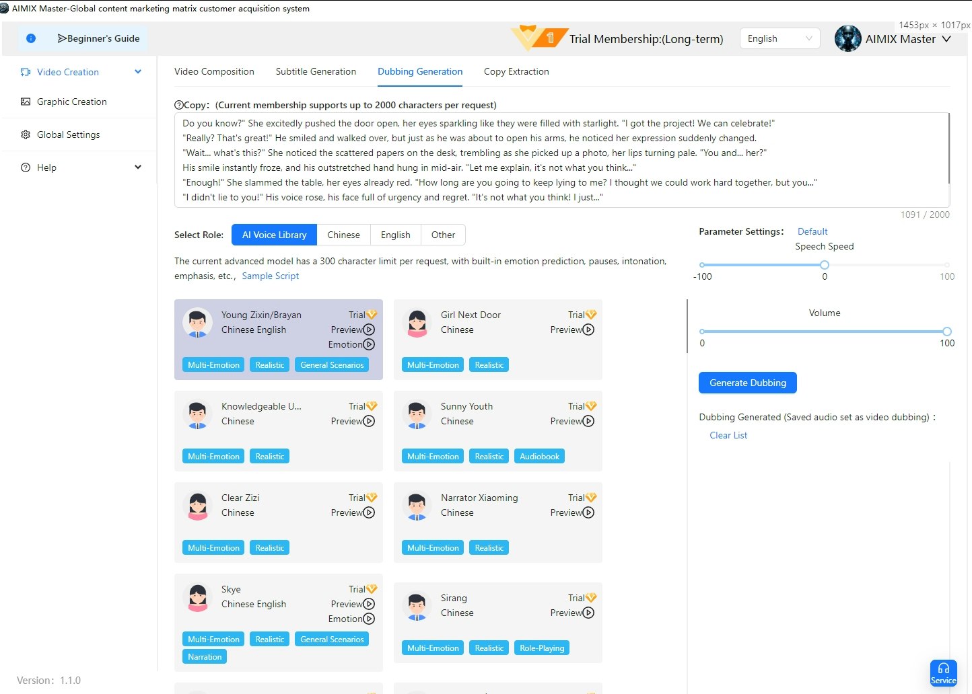The width and height of the screenshot is (972, 694).
Task: Click Trial diamond icon on Sunny Youth card
Action: tap(591, 406)
